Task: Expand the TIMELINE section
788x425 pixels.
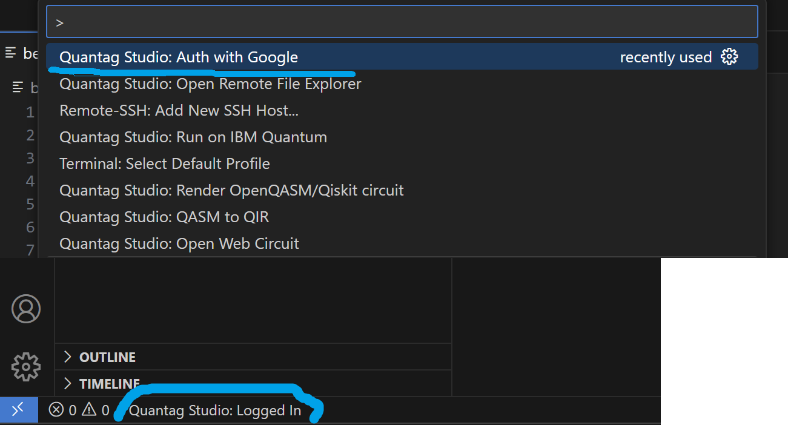Action: (109, 384)
